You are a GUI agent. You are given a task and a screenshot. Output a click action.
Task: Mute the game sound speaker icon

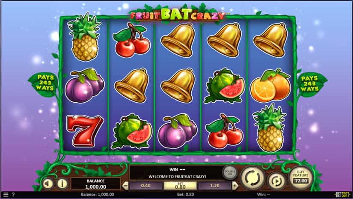click(x=48, y=184)
